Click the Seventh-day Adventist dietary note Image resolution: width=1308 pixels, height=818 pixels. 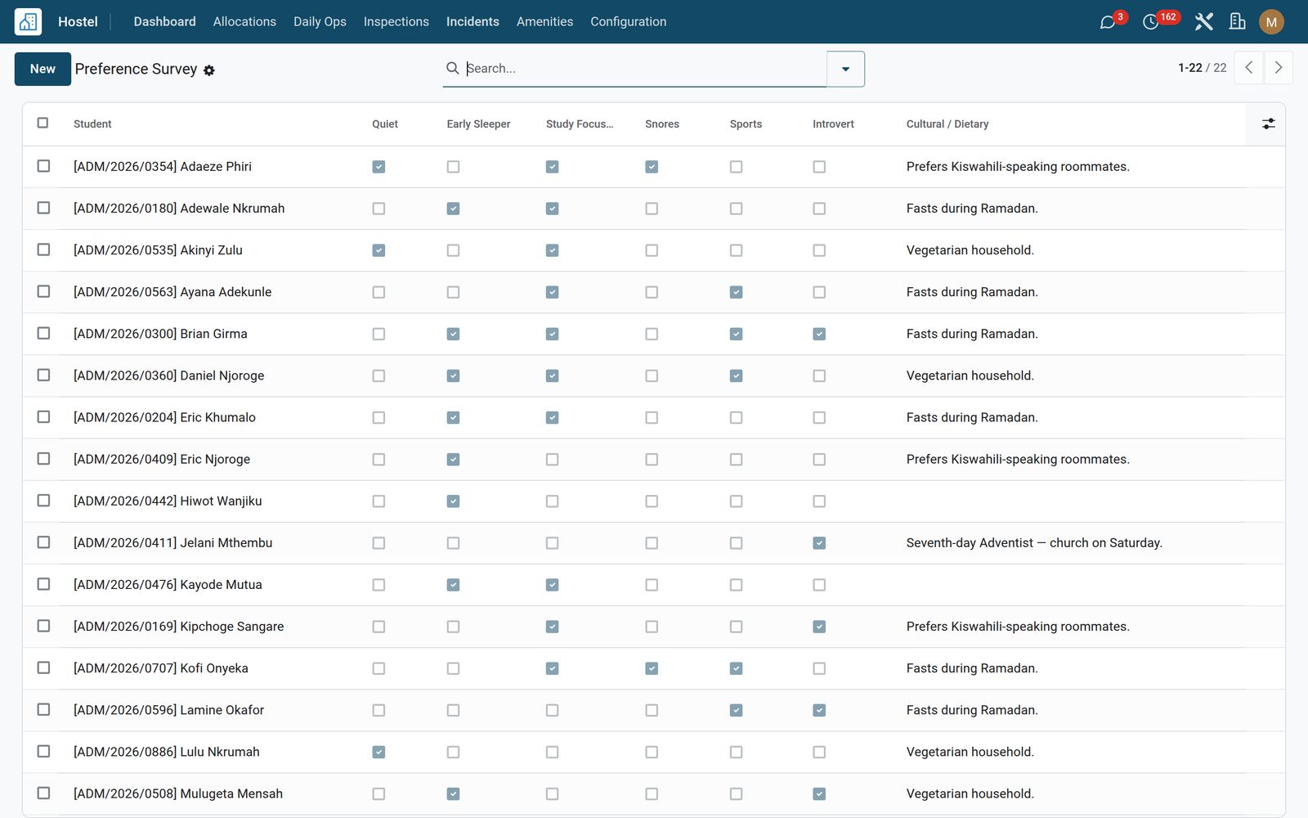click(1034, 543)
